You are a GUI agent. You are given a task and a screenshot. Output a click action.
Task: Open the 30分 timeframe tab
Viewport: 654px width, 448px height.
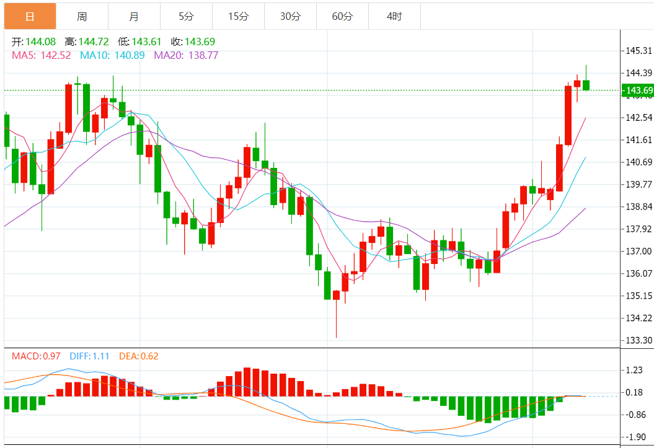pos(291,16)
